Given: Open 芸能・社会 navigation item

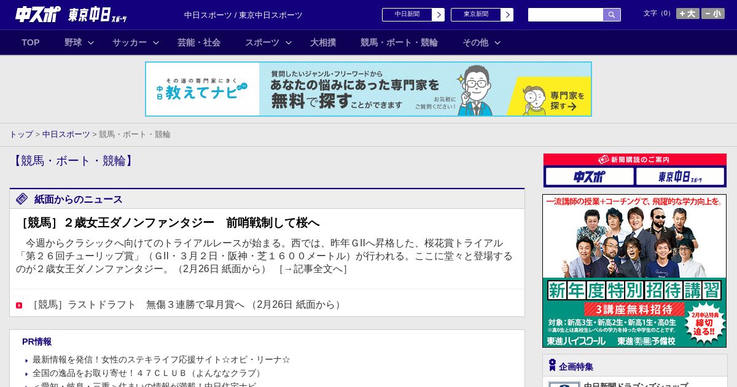Looking at the screenshot, I should (x=199, y=42).
